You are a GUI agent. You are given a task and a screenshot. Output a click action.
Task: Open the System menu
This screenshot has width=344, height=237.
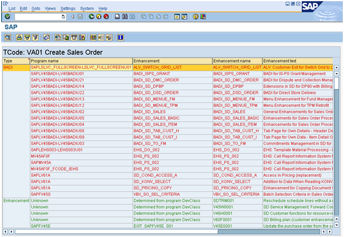pos(87,8)
